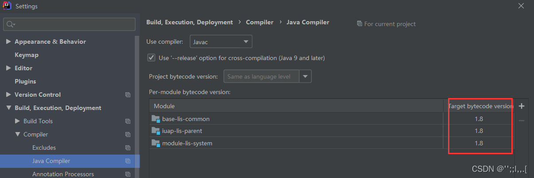Select target bytecode version for iuap-lis-parent
534x178 pixels.
478,131
